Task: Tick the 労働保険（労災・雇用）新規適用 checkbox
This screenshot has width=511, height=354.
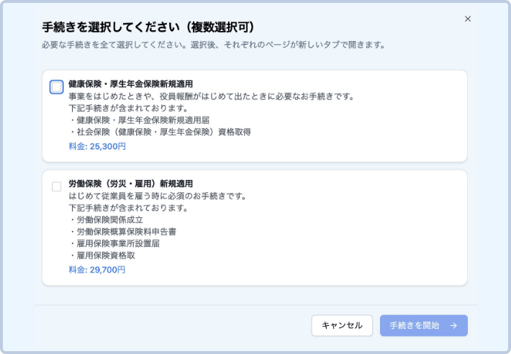Action: (57, 187)
